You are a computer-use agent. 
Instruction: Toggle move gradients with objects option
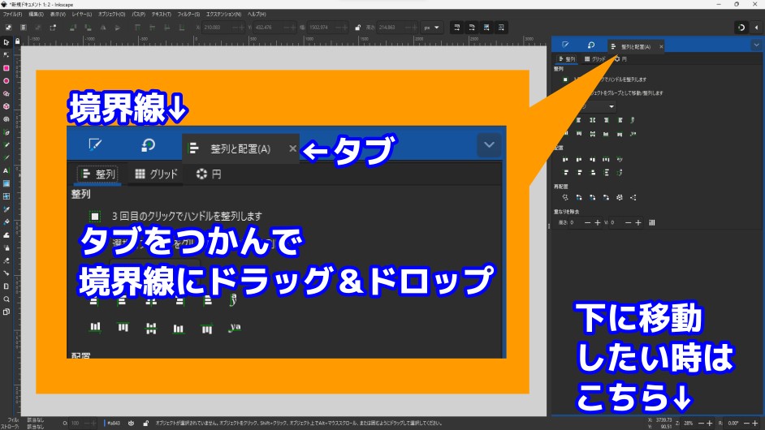(x=486, y=28)
